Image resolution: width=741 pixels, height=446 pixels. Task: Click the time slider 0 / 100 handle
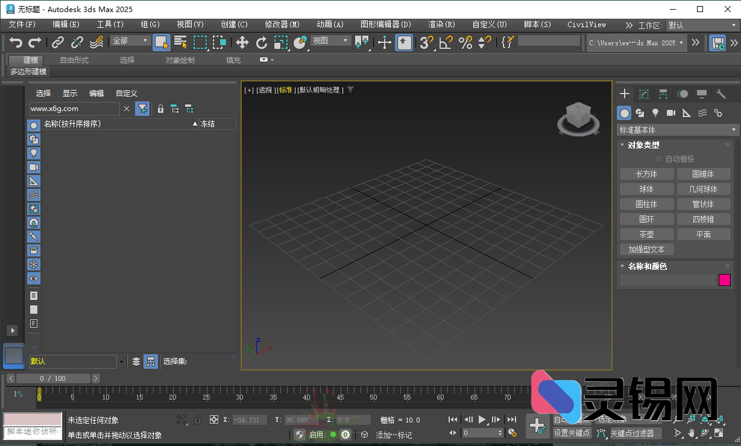(53, 378)
